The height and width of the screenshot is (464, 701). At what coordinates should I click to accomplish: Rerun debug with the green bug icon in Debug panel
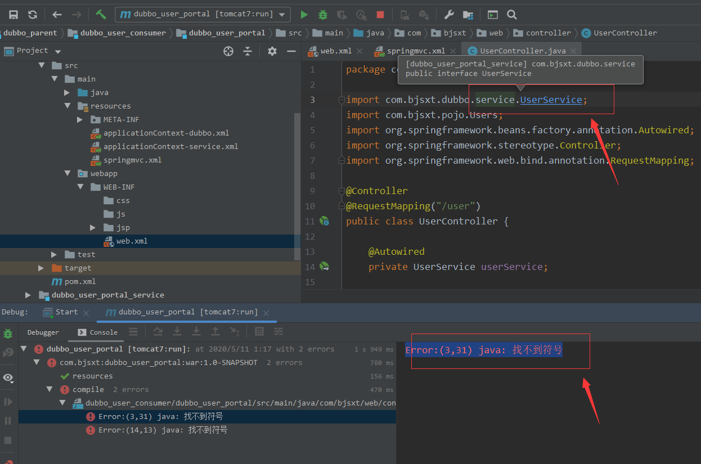coord(8,334)
